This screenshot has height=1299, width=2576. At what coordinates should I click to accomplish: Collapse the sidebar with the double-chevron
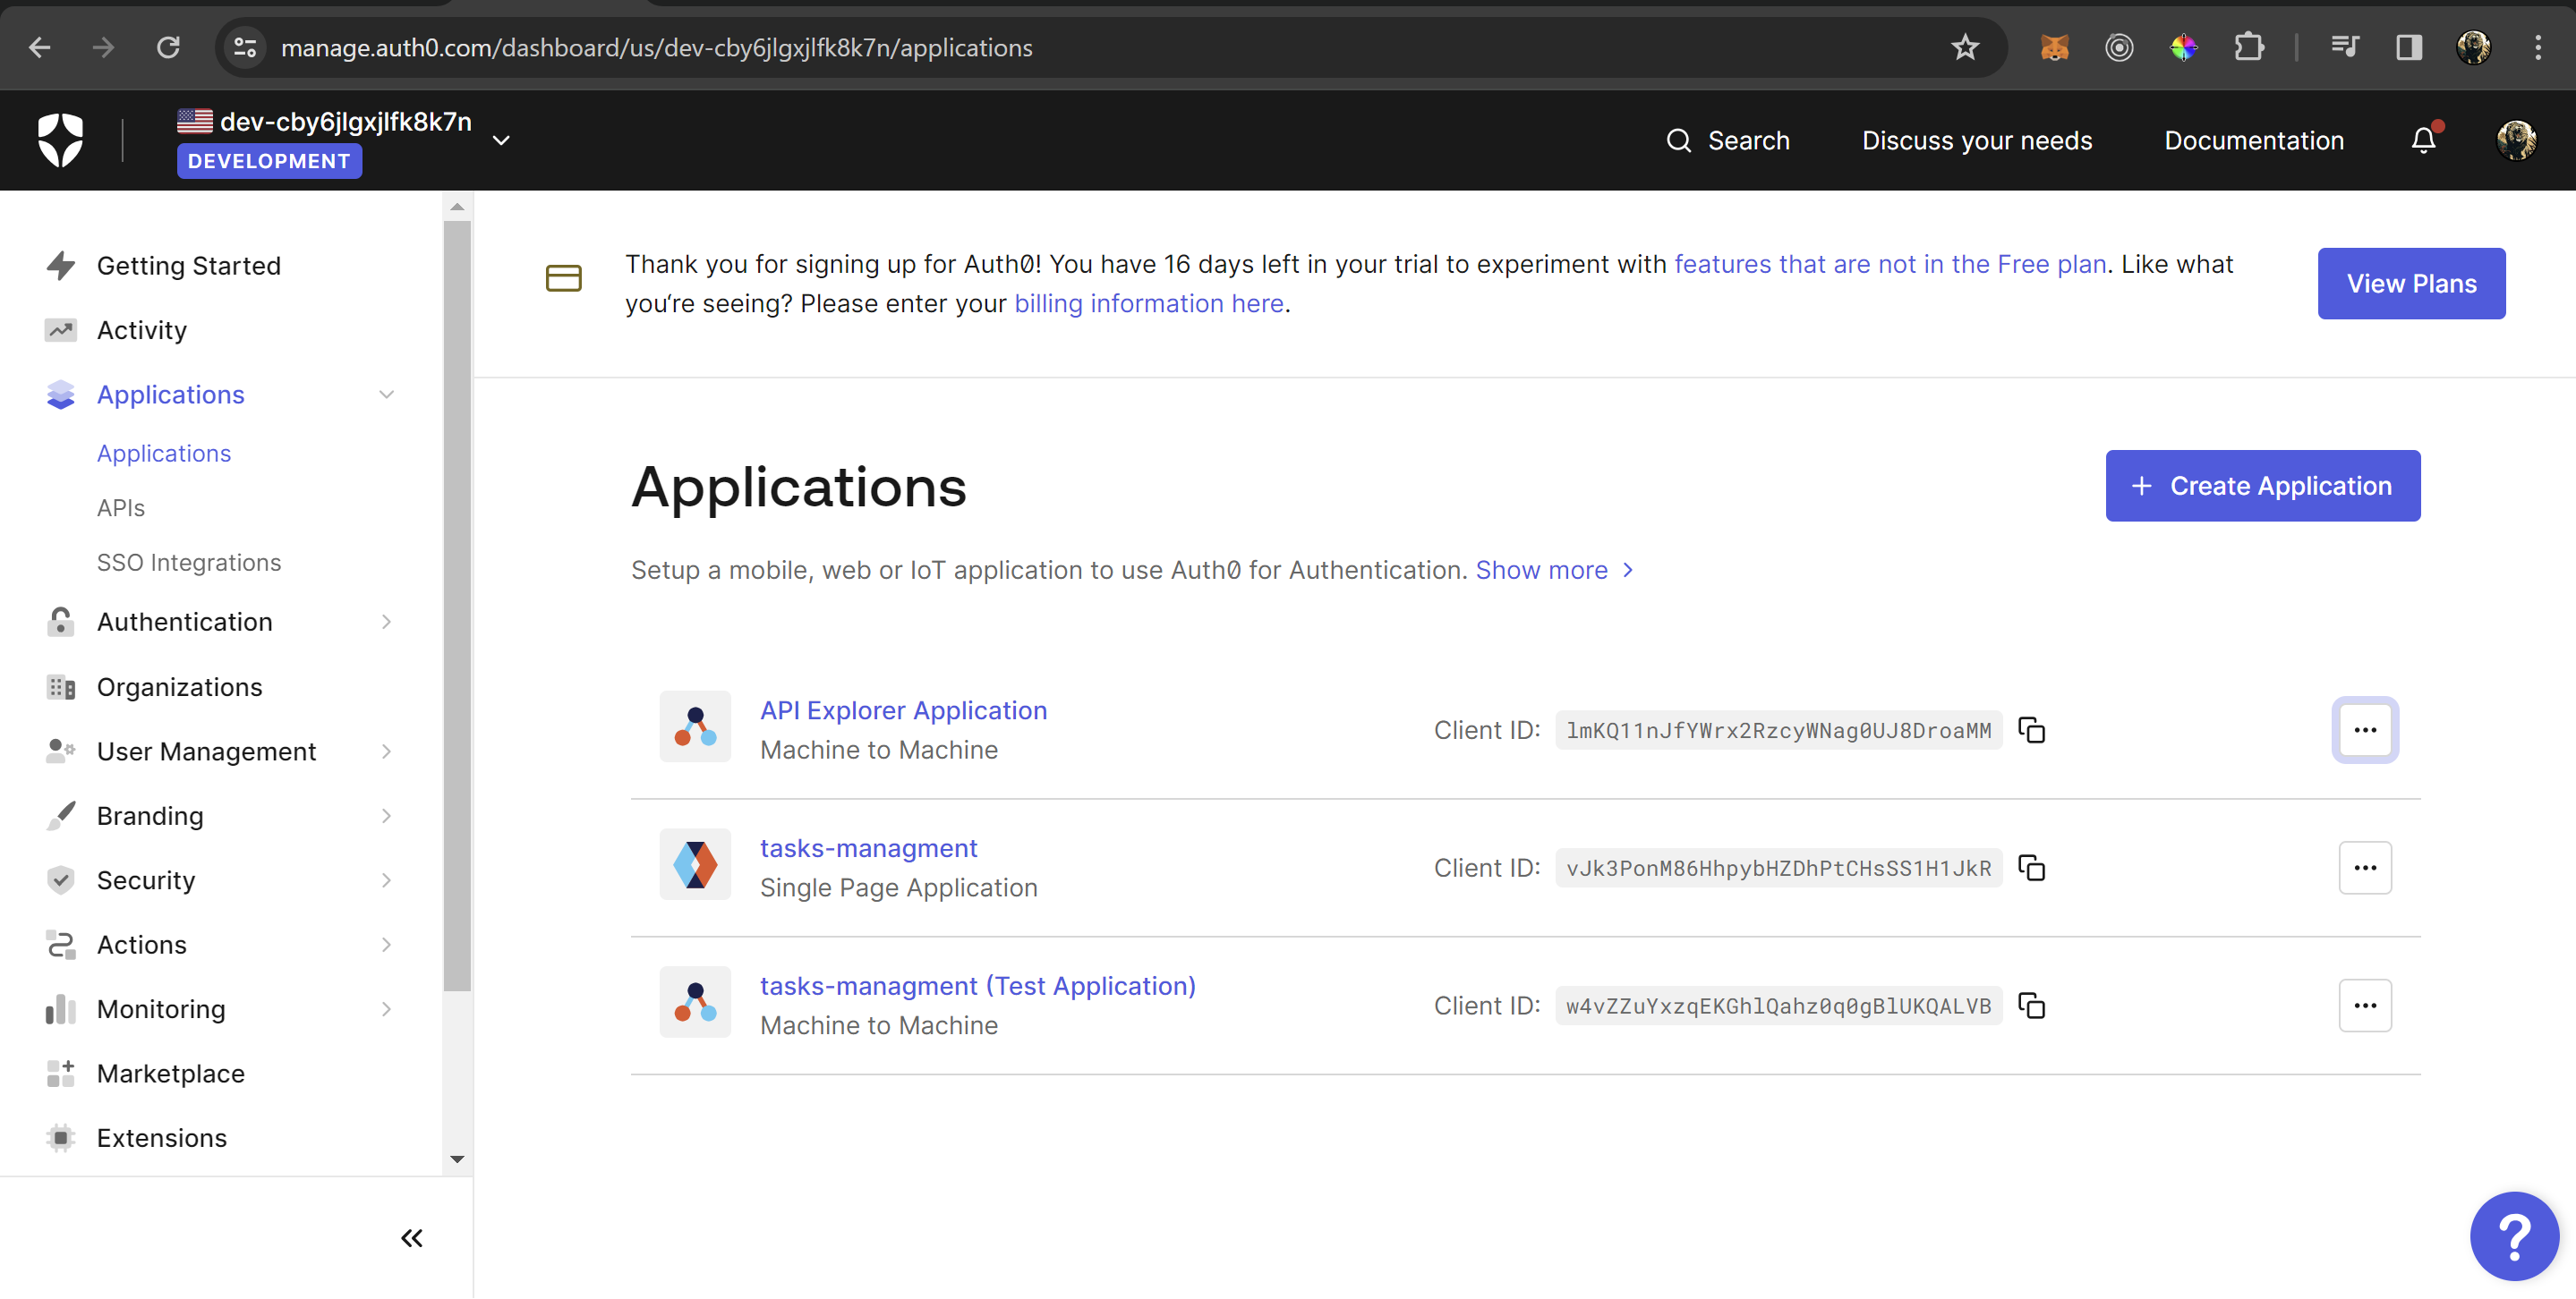411,1237
